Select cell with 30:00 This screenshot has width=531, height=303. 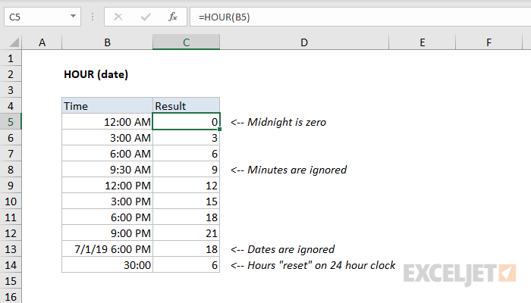108,265
